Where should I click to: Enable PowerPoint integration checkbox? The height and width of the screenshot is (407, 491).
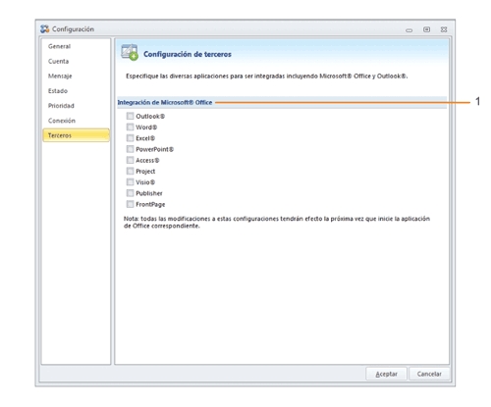(131, 149)
